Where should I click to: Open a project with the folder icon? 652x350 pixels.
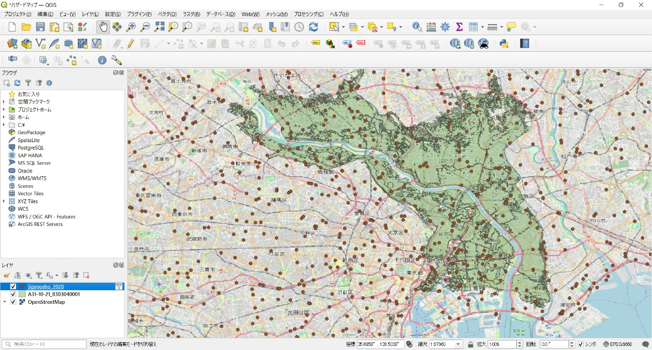pos(26,27)
